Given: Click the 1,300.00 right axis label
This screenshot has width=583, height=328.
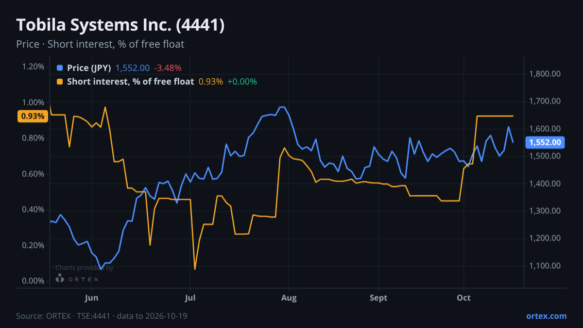Looking at the screenshot, I should [x=545, y=211].
